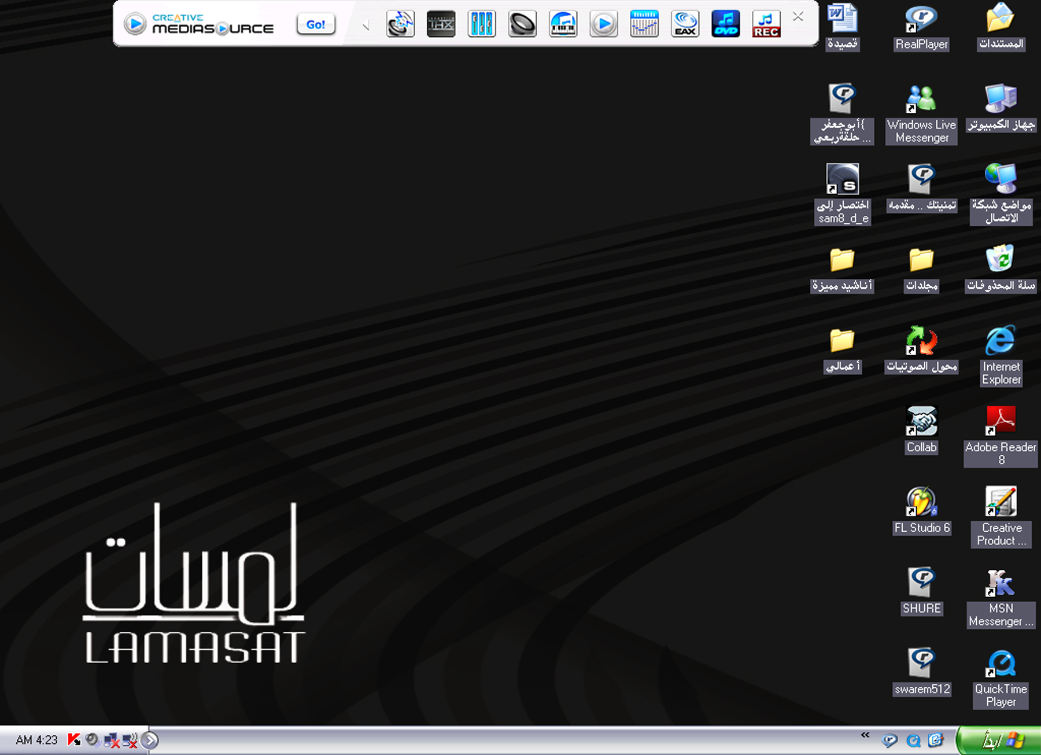Click the speaker volume tray icon
Screen dimensions: 1041x755
click(93, 740)
